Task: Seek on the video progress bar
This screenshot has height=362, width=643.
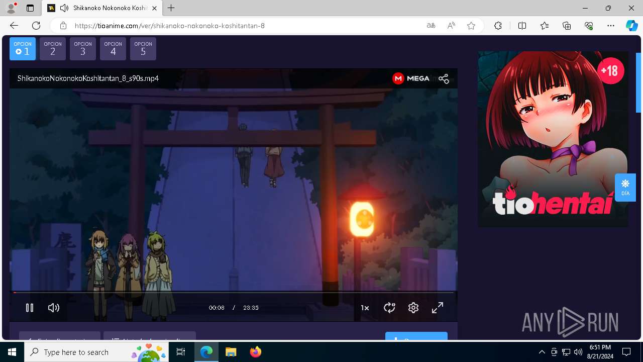Action: (x=234, y=292)
